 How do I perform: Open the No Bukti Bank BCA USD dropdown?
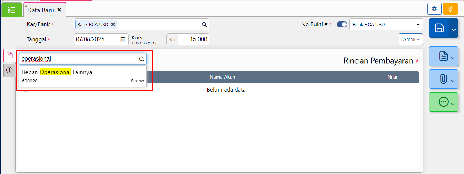click(x=386, y=25)
